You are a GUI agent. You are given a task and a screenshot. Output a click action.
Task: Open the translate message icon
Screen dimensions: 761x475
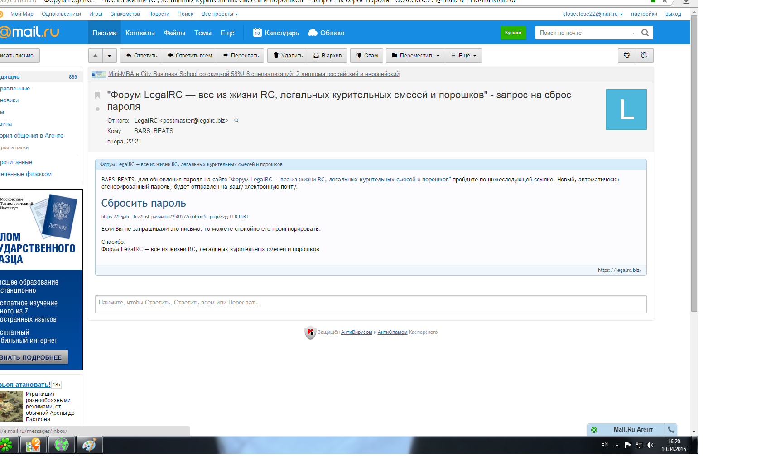[x=644, y=55]
